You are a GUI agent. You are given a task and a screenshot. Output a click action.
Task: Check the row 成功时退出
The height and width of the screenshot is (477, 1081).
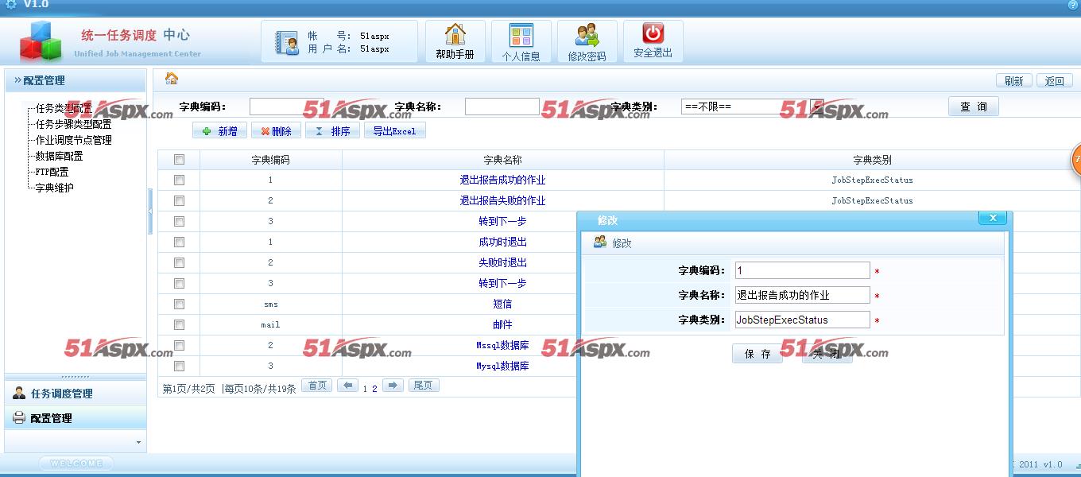[179, 242]
